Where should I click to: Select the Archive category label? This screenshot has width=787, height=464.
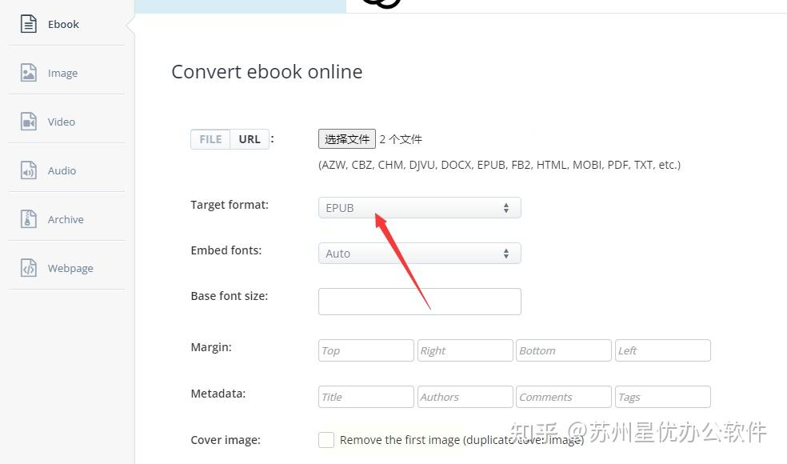(66, 219)
